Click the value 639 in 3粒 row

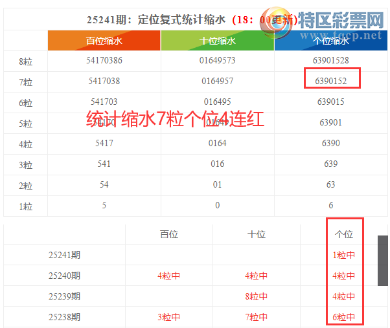point(331,164)
